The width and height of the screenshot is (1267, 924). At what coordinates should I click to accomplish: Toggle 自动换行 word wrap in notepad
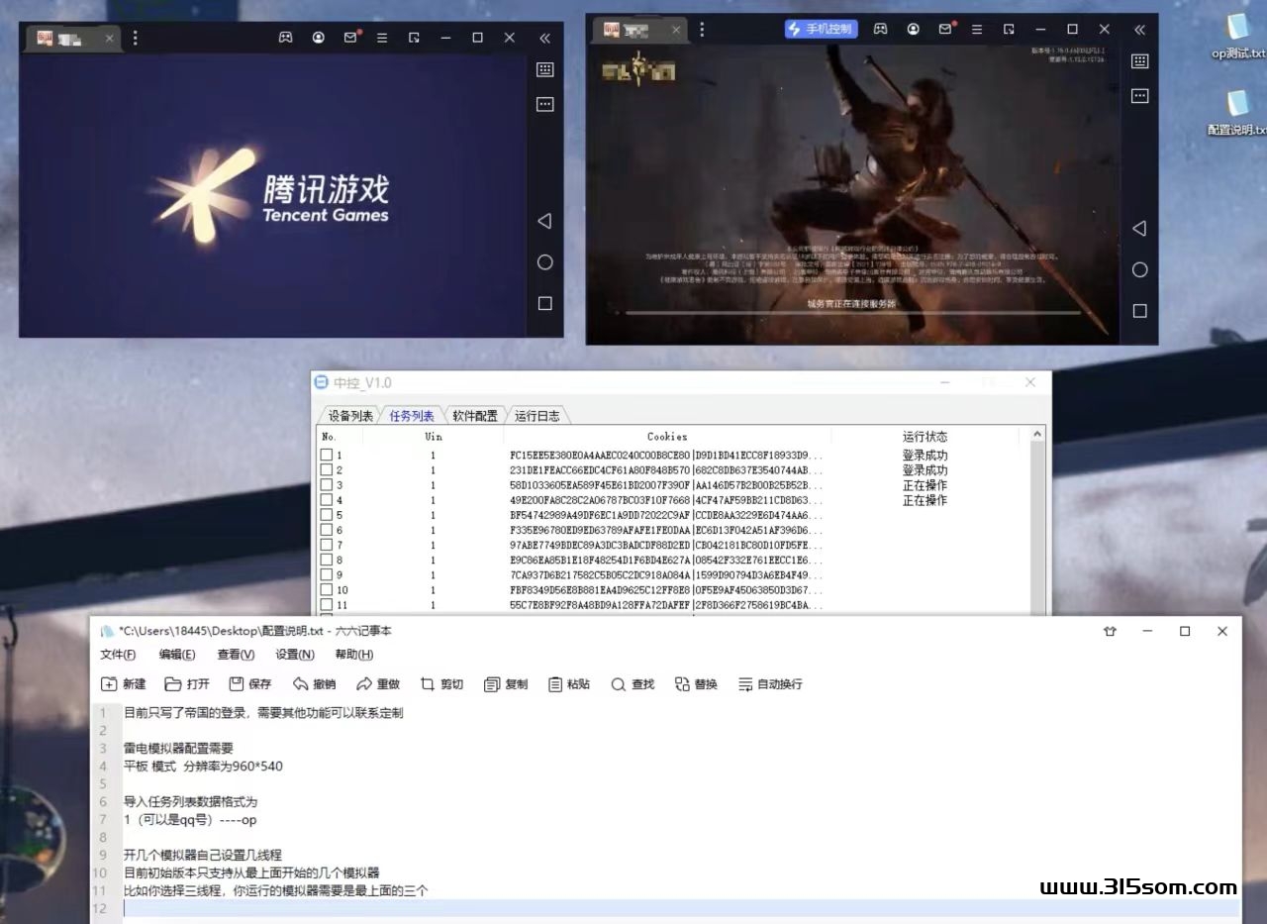pyautogui.click(x=770, y=684)
